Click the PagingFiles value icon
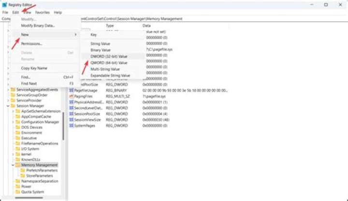 tap(71, 96)
